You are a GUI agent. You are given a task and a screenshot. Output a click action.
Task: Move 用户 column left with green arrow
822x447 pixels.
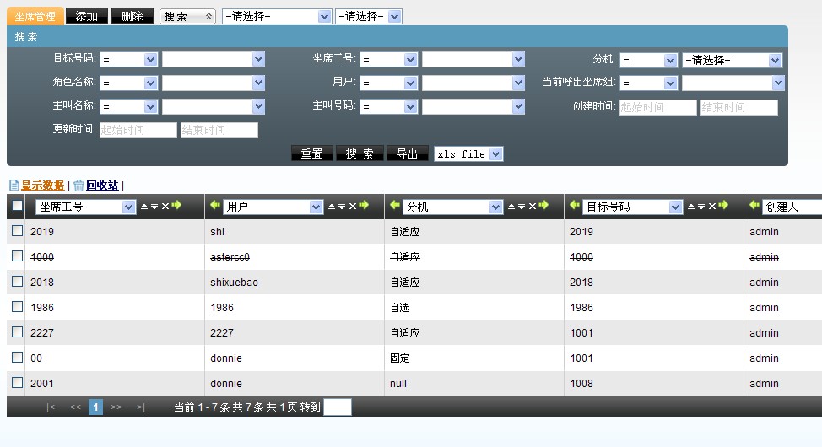(x=215, y=206)
